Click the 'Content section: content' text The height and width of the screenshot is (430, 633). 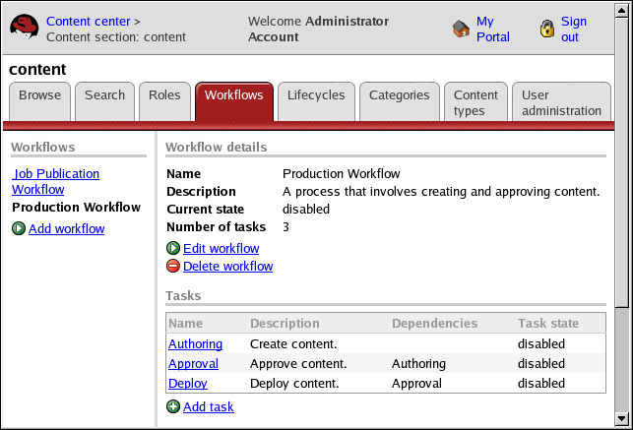pos(116,36)
